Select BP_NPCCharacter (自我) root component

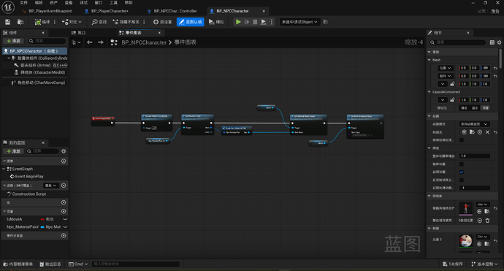click(35, 51)
